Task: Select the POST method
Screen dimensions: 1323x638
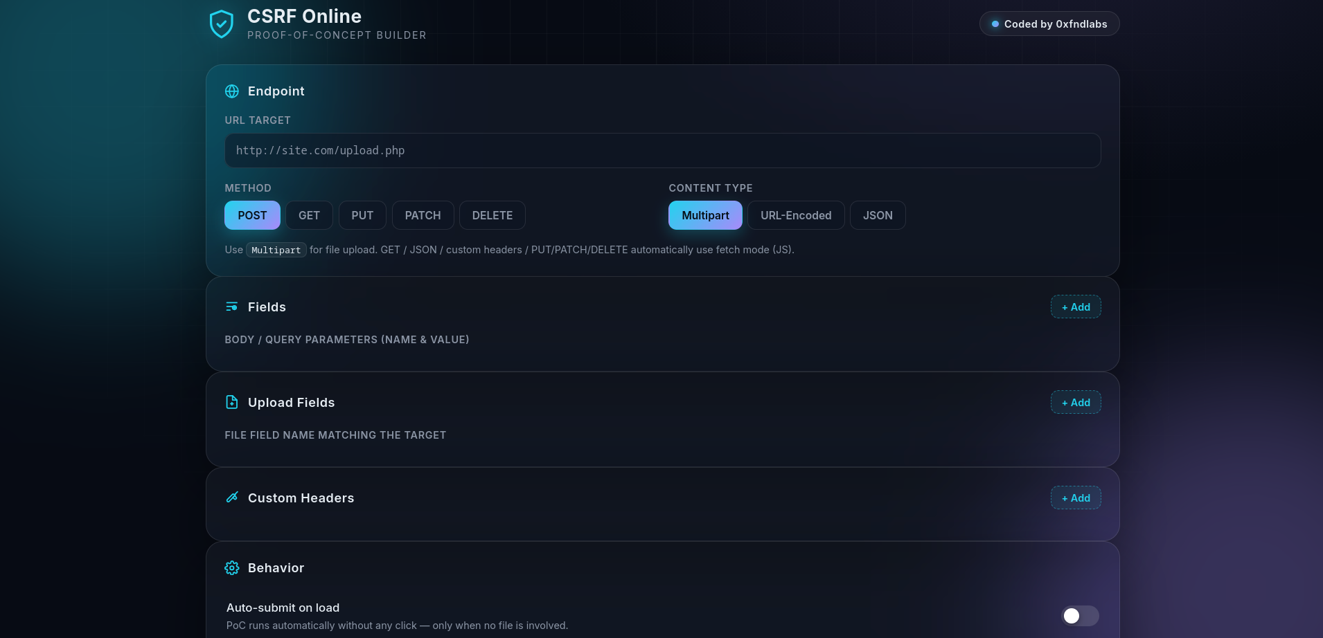Action: pos(252,215)
